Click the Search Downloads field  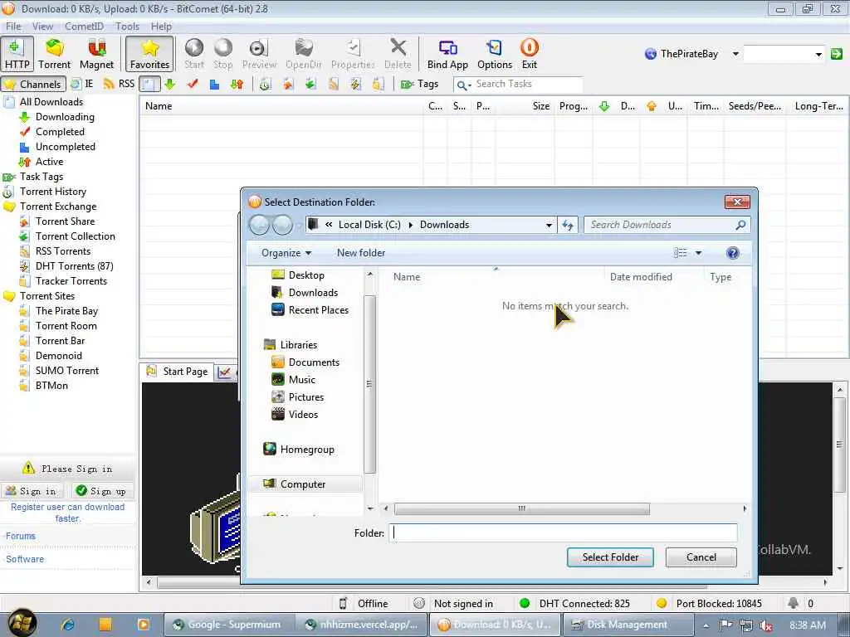point(667,225)
